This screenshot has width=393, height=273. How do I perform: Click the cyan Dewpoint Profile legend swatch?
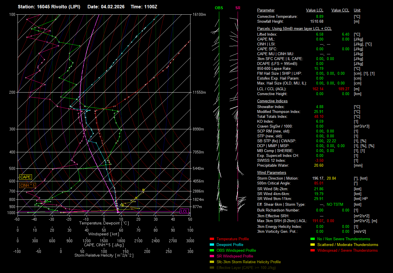(x=212, y=245)
